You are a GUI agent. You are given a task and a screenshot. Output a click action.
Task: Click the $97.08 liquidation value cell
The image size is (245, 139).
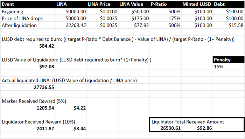tap(28, 67)
